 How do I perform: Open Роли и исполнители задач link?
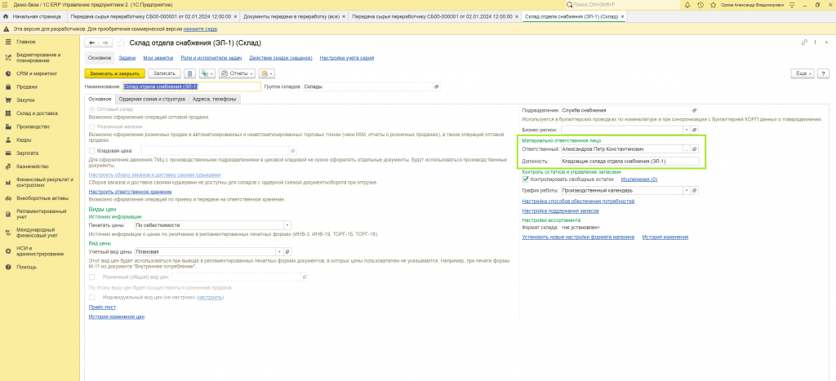tap(211, 58)
